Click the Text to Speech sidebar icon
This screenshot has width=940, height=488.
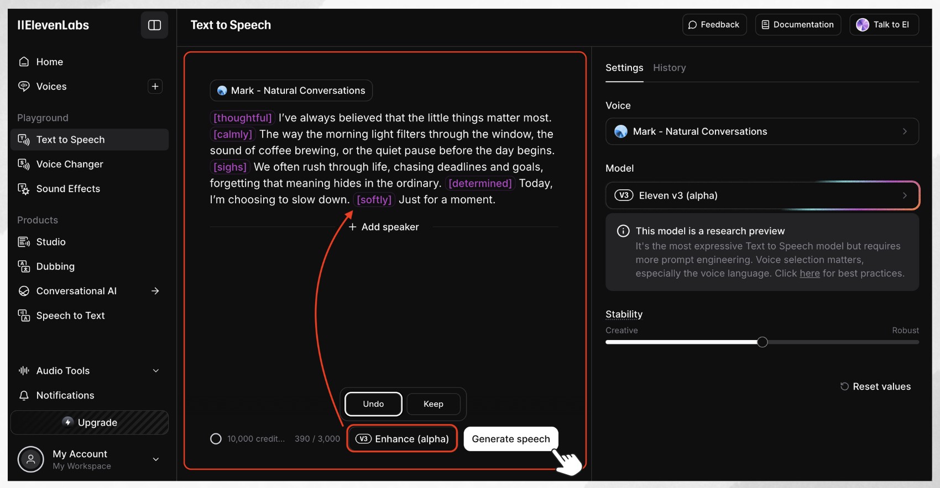point(24,140)
